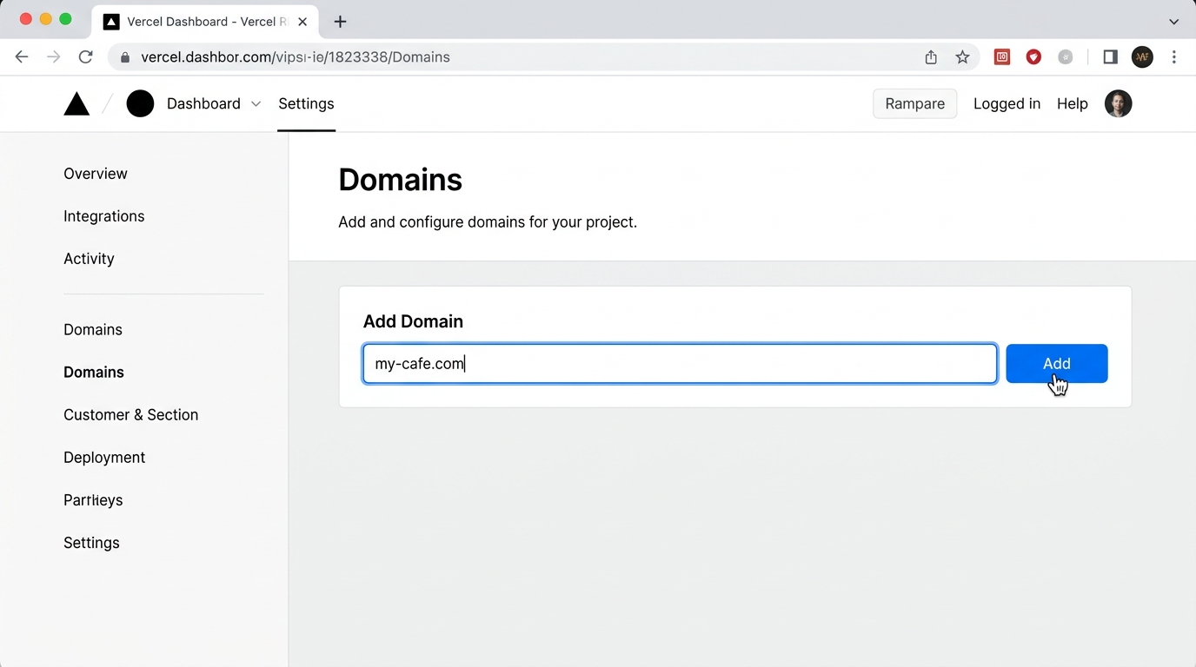
Task: Click the browser reload icon
Action: click(85, 57)
